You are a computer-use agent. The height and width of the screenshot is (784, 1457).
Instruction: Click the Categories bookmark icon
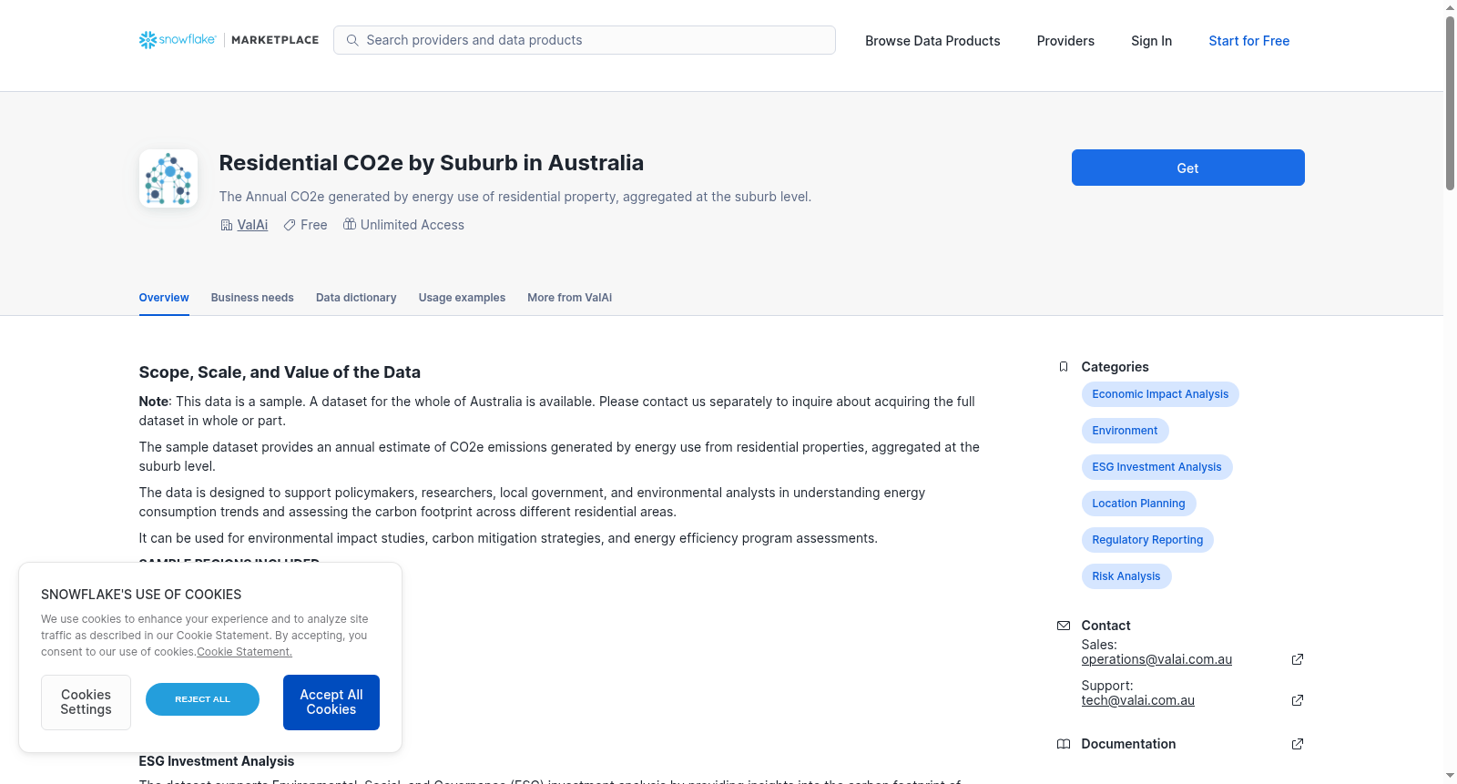pos(1064,367)
